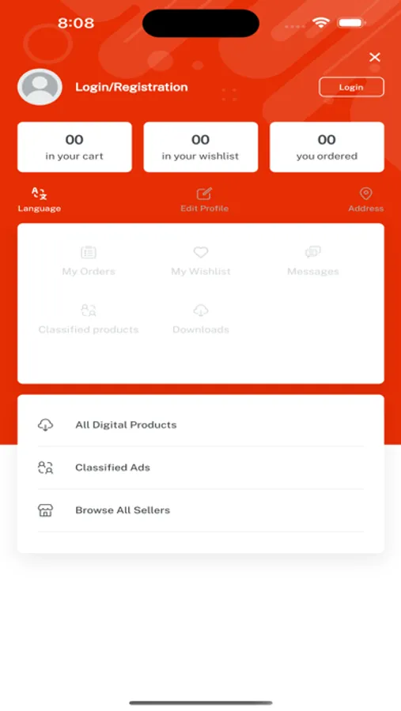Open the My Orders list icon

[89, 252]
